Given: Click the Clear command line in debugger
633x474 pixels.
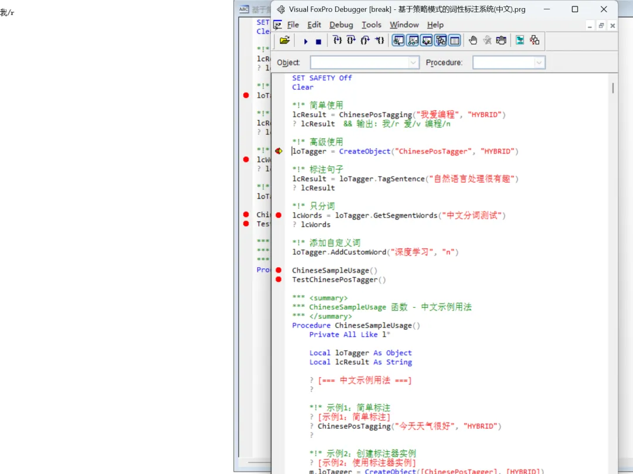Looking at the screenshot, I should tap(303, 87).
